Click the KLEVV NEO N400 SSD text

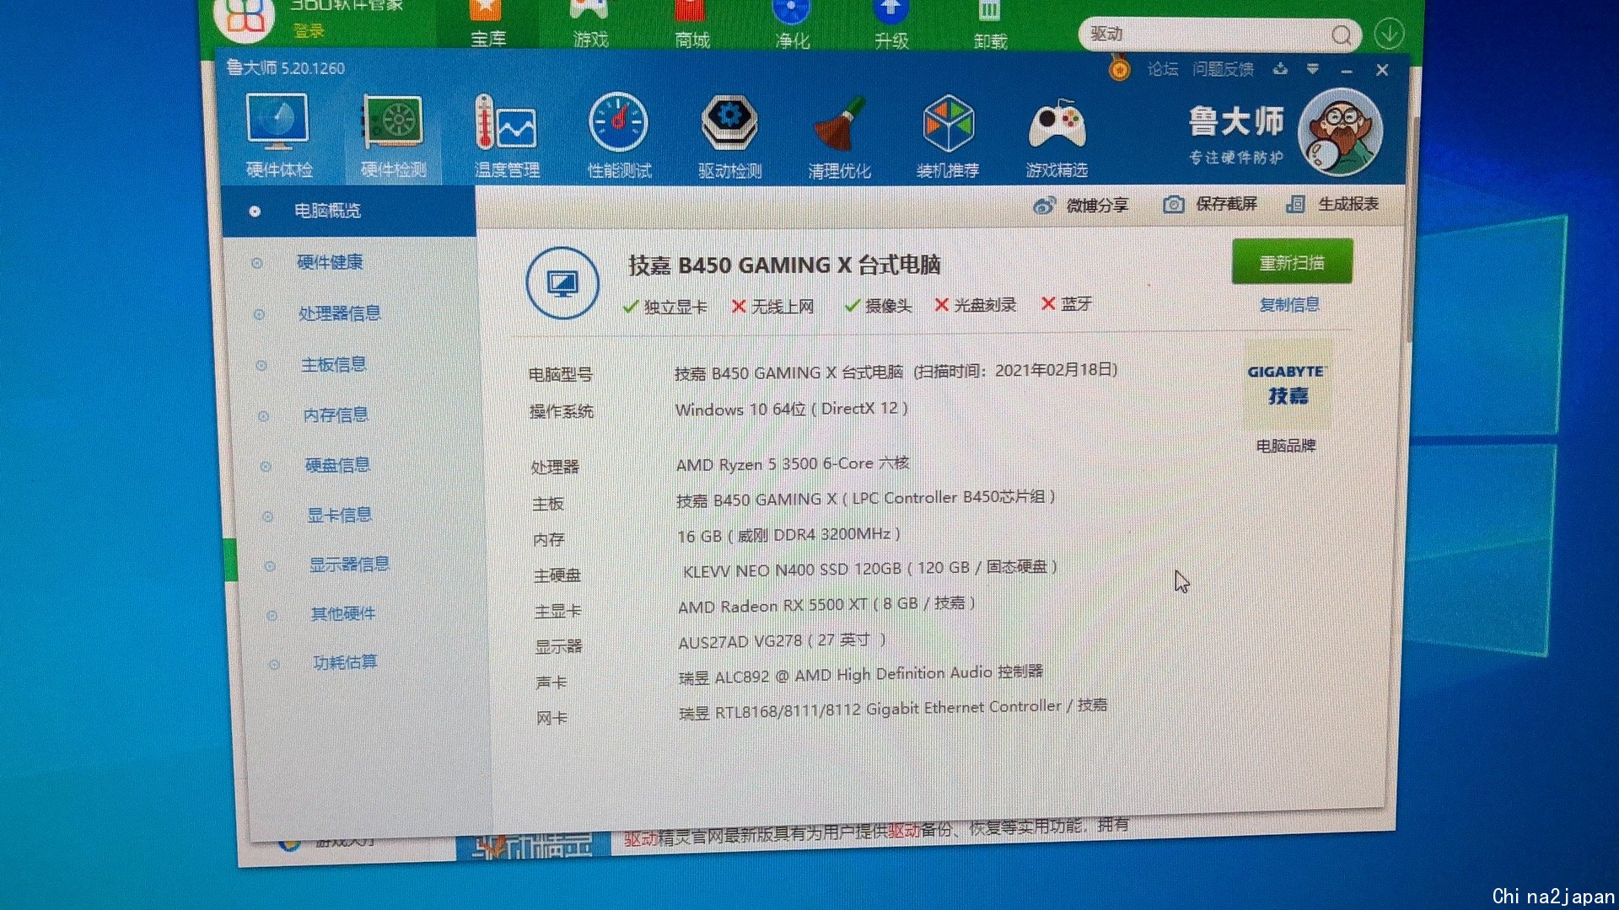click(x=869, y=570)
